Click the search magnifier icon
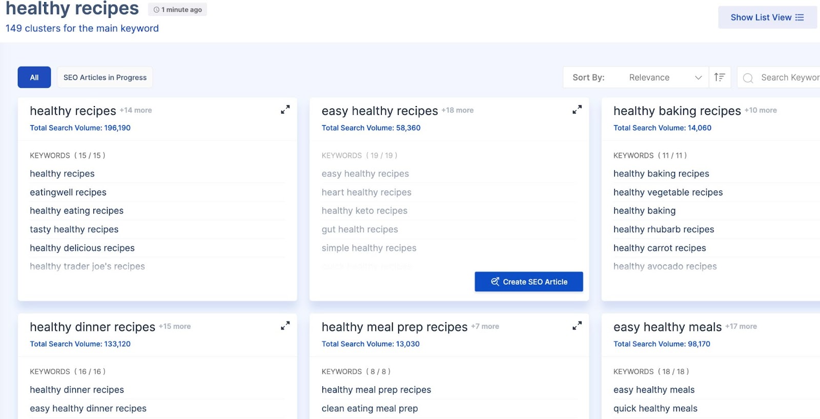Screen dimensions: 820x419 (748, 78)
